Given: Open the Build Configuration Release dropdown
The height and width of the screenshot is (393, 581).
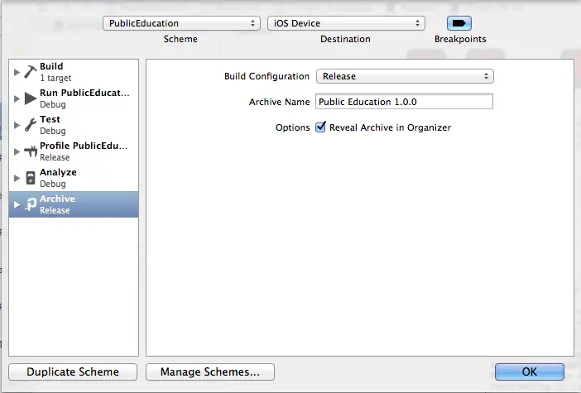Looking at the screenshot, I should coord(405,76).
